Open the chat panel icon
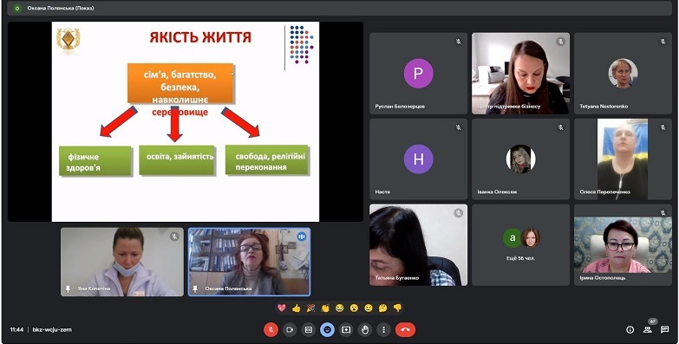The height and width of the screenshot is (344, 679). pos(665,330)
